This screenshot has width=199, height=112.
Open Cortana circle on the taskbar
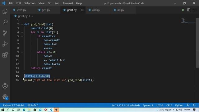coord(13,110)
